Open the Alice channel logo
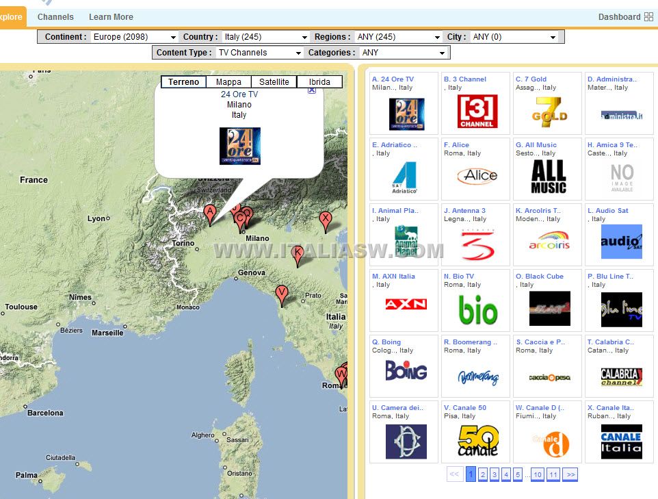 coord(477,175)
